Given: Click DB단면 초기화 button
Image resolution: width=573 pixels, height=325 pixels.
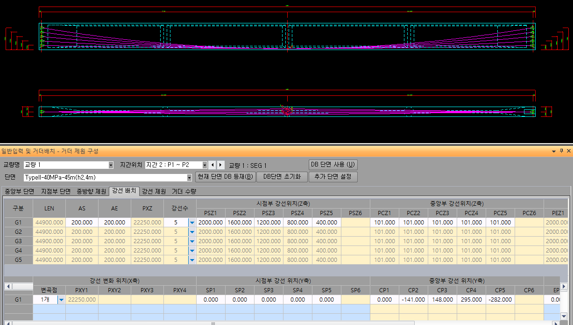Looking at the screenshot, I should (x=282, y=177).
